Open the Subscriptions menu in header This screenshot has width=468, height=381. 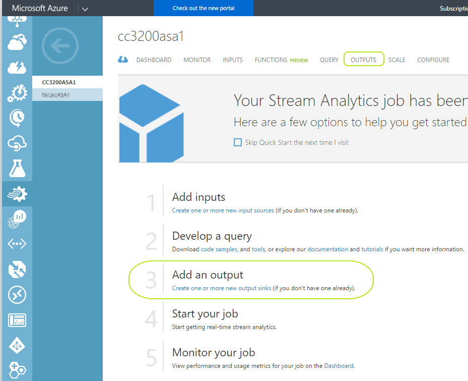(x=454, y=9)
